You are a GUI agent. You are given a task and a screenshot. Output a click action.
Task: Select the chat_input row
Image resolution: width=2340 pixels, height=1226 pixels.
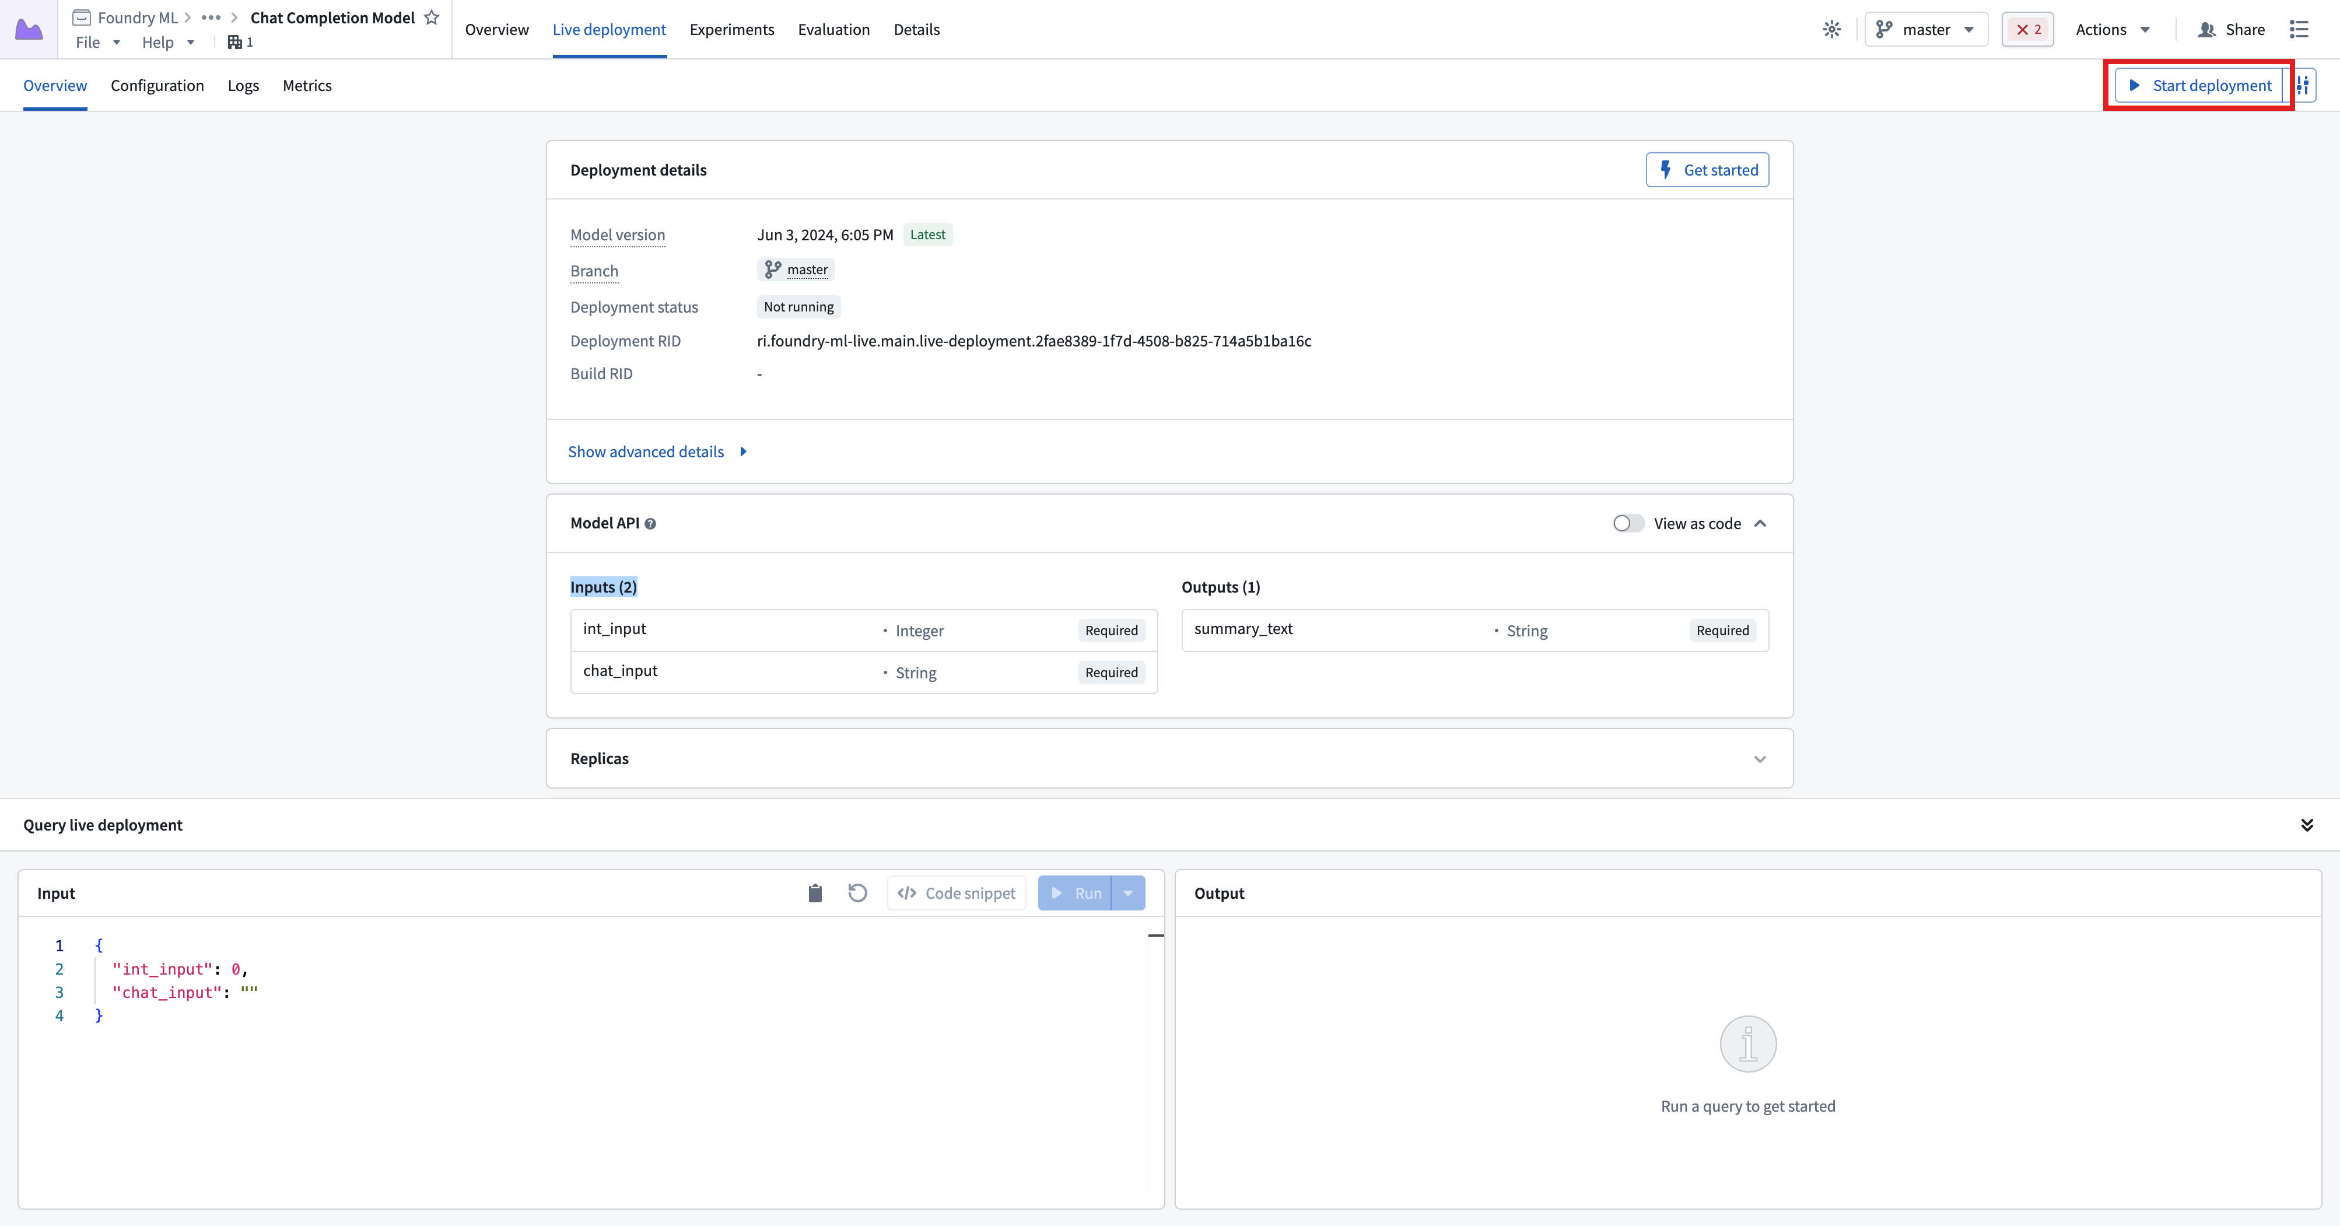point(864,673)
